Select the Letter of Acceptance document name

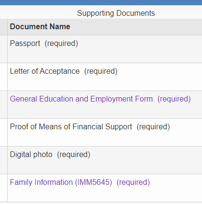[x=45, y=71]
